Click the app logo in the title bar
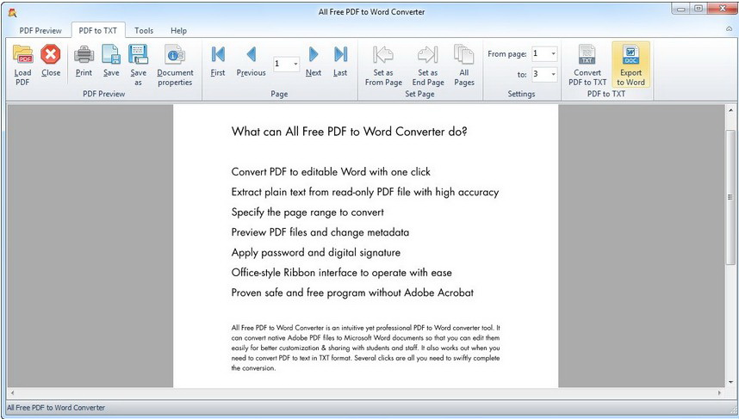This screenshot has height=419, width=739. pos(13,12)
